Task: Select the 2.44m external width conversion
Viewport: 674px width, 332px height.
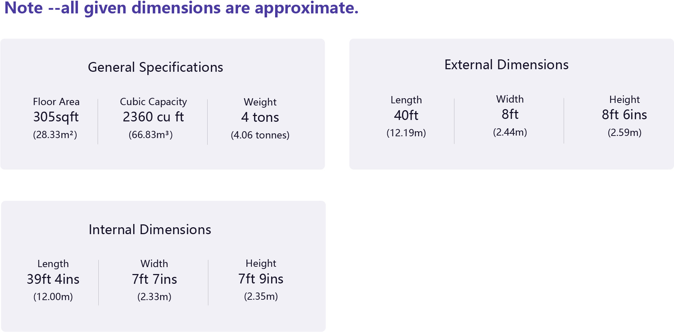Action: (510, 132)
